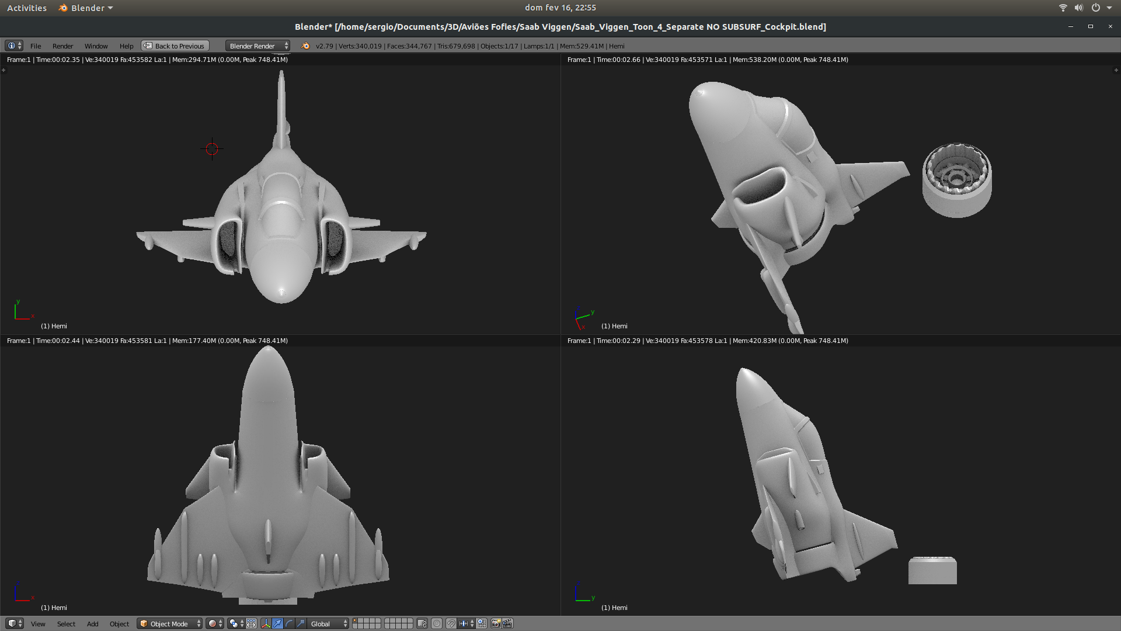Click the manipulate center points icon
This screenshot has width=1121, height=631.
tap(252, 623)
